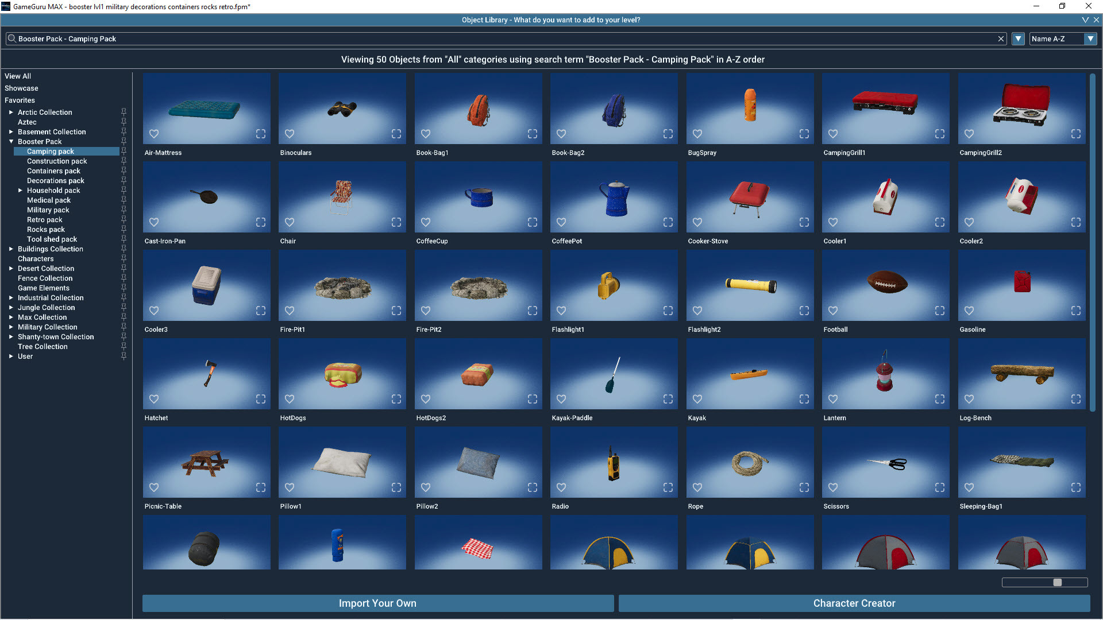The image size is (1103, 620).
Task: Toggle favorite on the Picnic-Table object
Action: pyautogui.click(x=154, y=487)
